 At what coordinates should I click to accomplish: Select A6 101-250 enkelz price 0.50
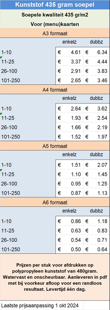click(x=69, y=249)
